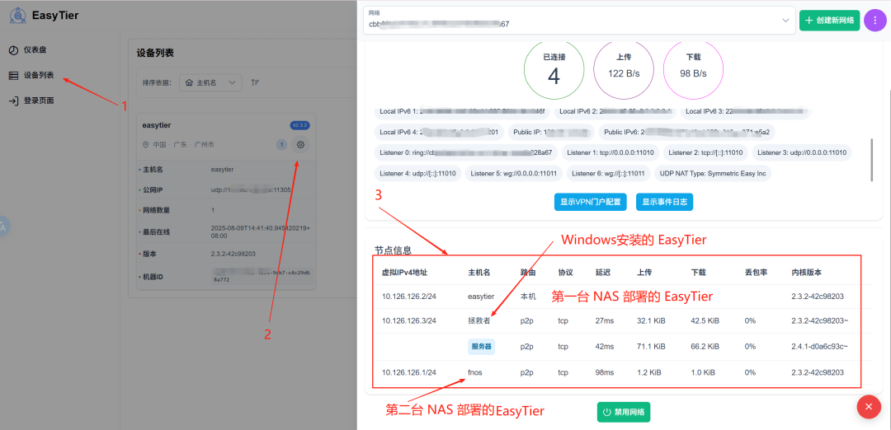
Task: Click the 主机名 column header in node table
Action: [479, 273]
